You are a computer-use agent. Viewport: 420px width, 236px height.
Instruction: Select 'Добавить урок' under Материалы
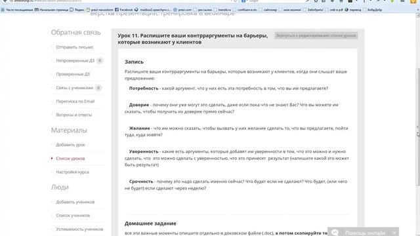click(x=70, y=145)
